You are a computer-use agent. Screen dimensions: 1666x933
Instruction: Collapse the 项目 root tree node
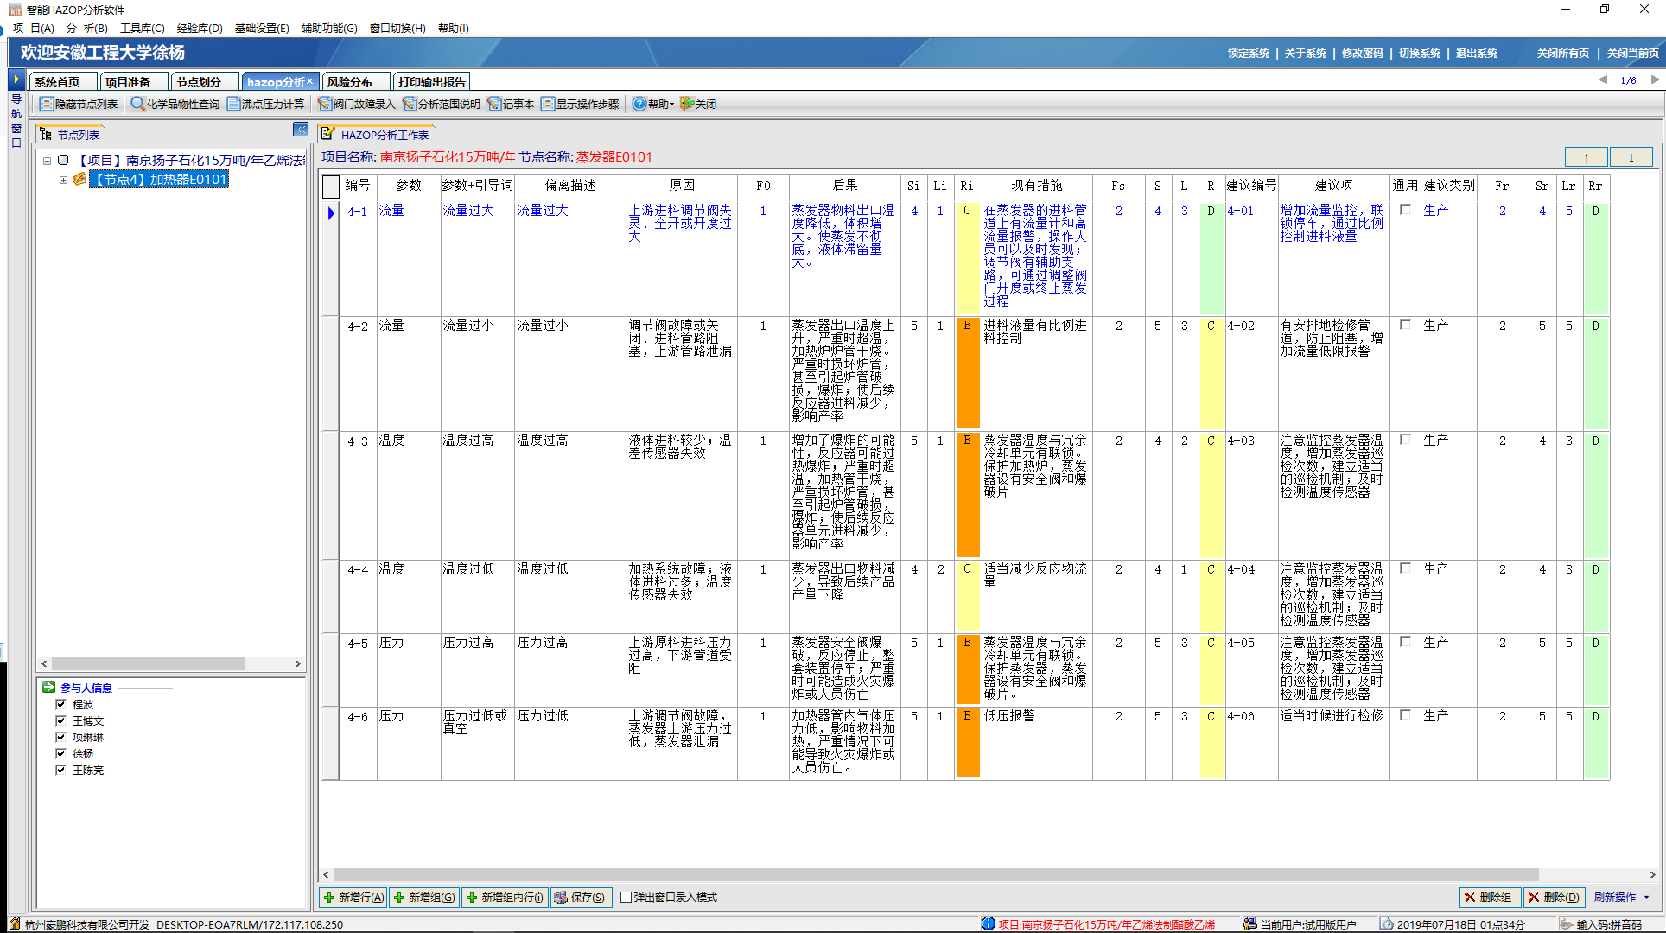click(x=48, y=161)
